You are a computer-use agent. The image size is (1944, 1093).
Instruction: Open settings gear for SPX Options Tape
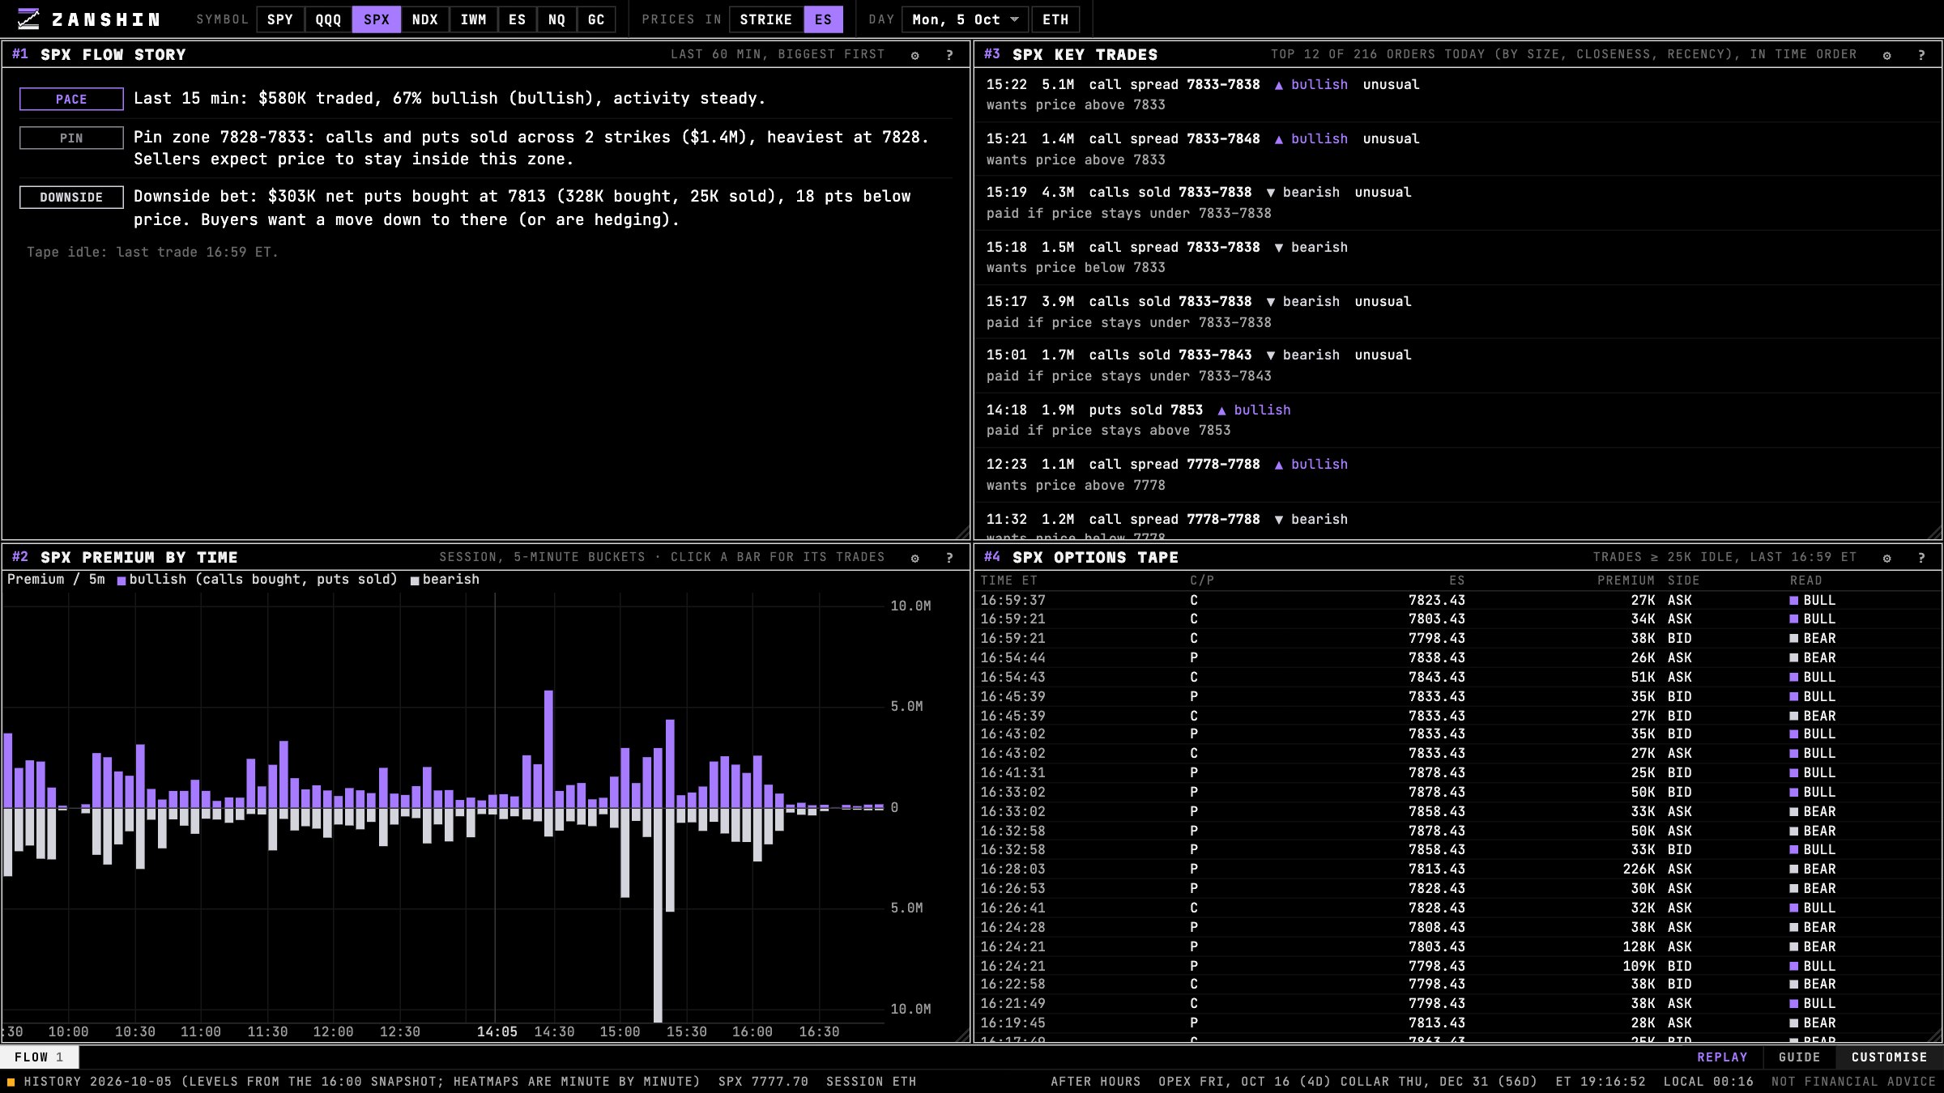(x=1887, y=558)
